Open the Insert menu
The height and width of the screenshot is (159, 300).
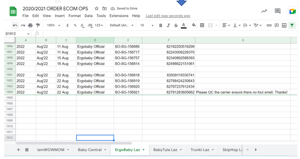tap(60, 16)
